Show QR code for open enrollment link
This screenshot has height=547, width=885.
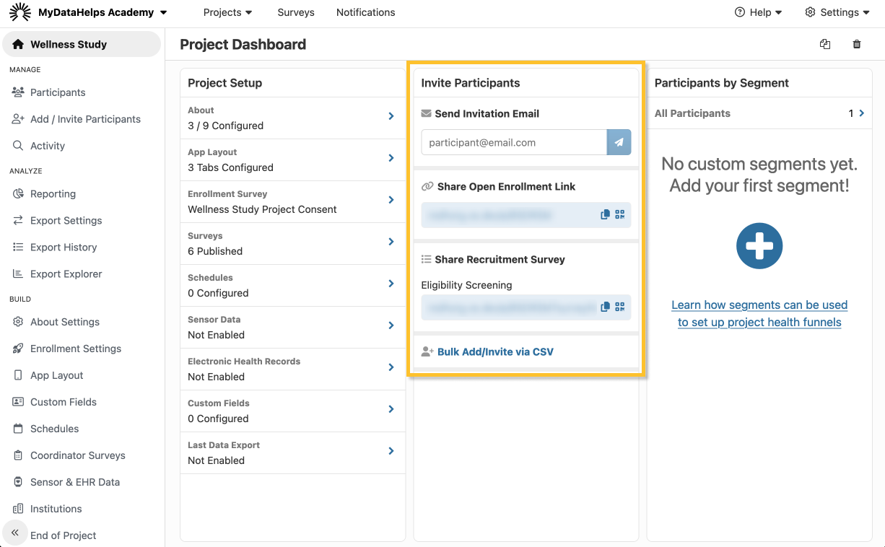(619, 215)
